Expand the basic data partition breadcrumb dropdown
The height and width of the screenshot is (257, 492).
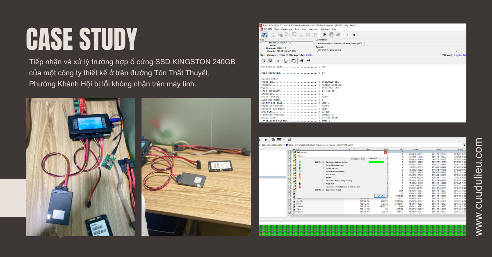[285, 145]
